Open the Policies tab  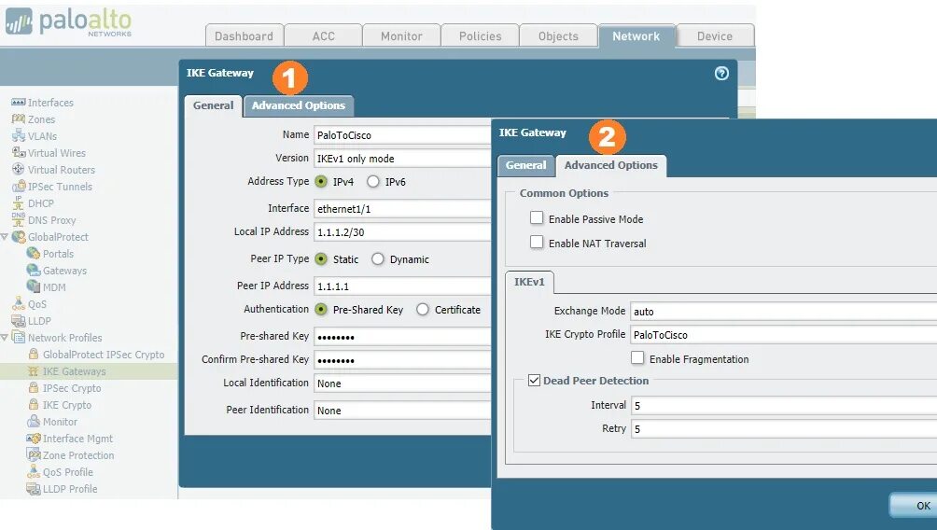480,35
